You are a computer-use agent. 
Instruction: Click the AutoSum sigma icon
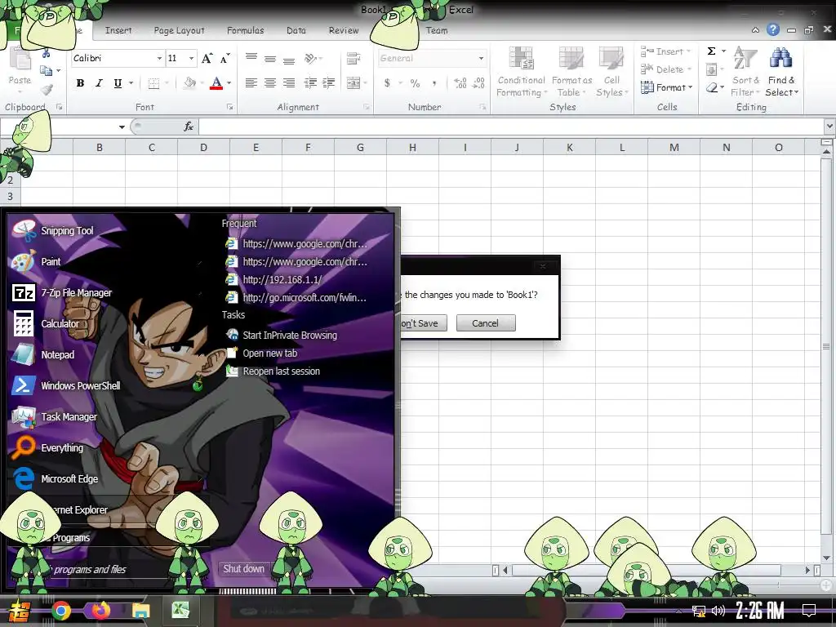tap(711, 51)
